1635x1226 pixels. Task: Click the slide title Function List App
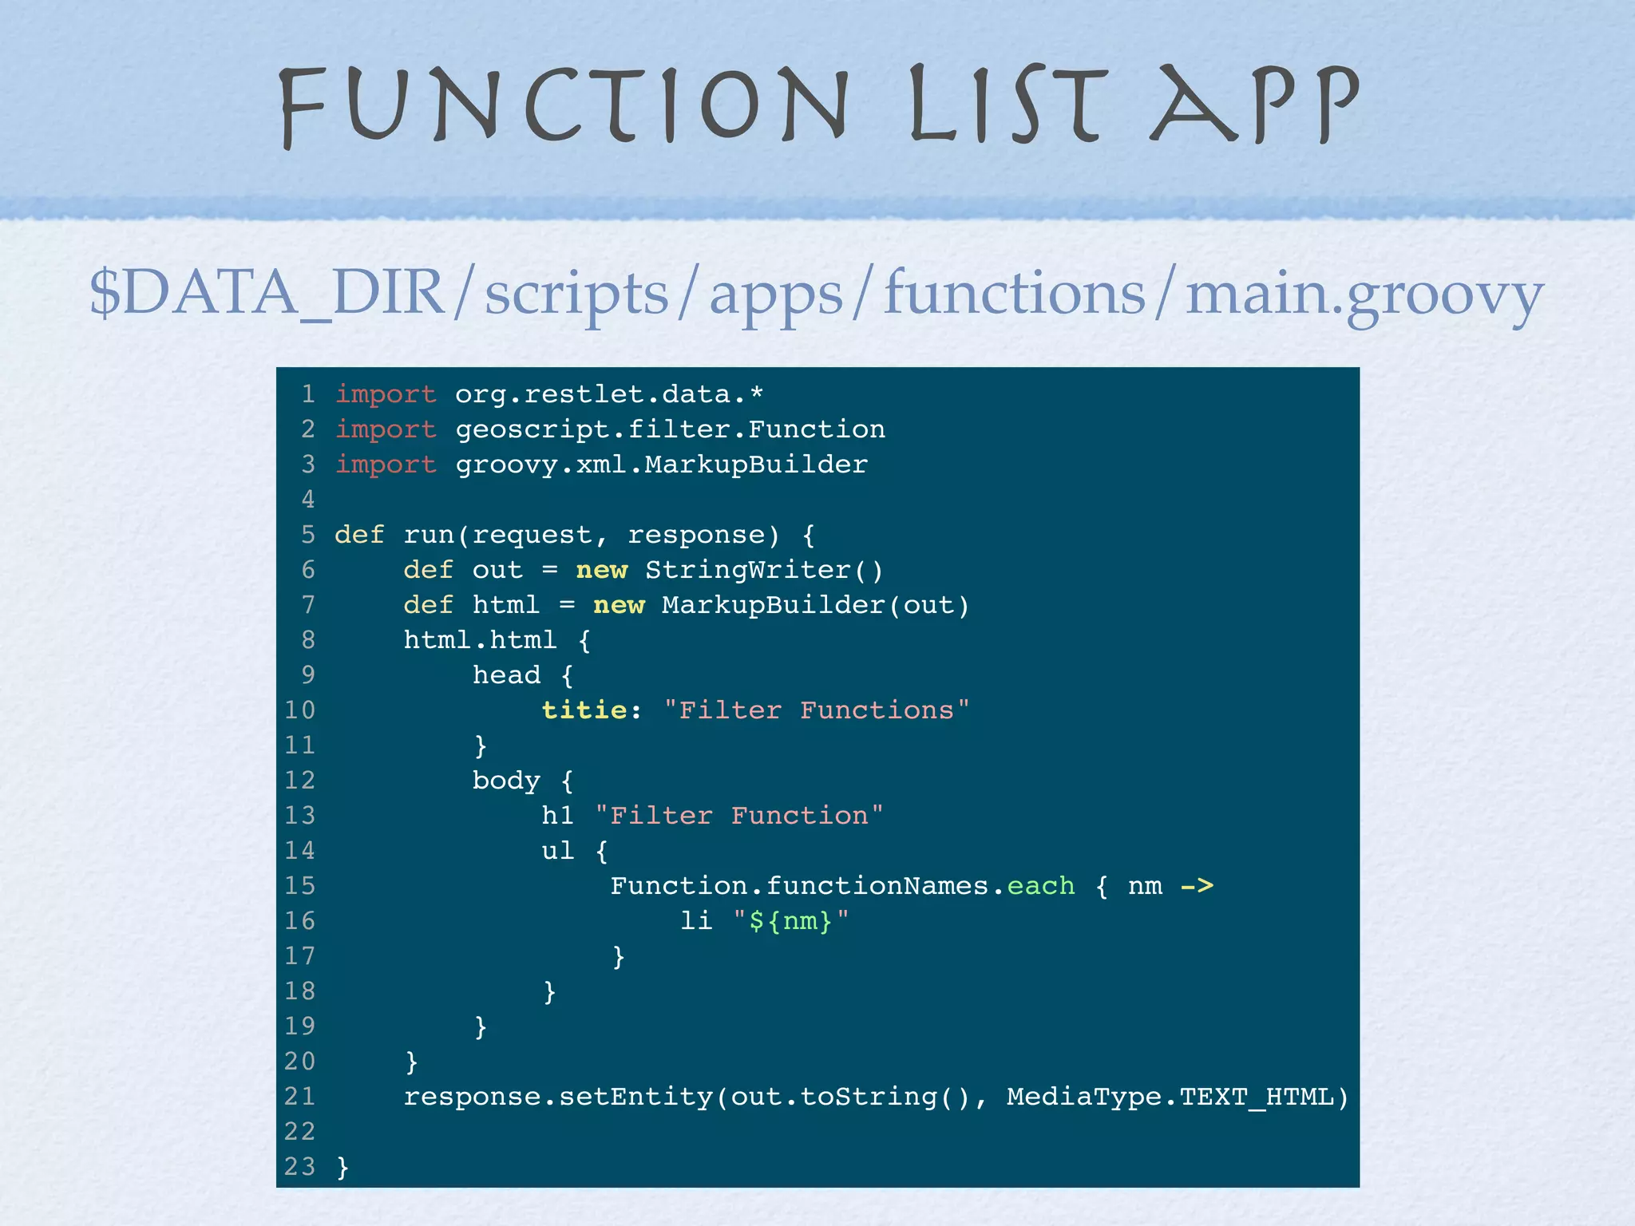pyautogui.click(x=817, y=105)
